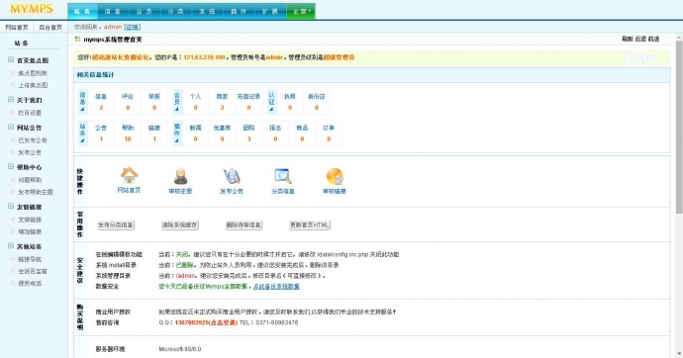Image resolution: width=683 pixels, height=358 pixels.
Task: Open 生活百宝箱 in the sidebar
Action: click(x=33, y=271)
